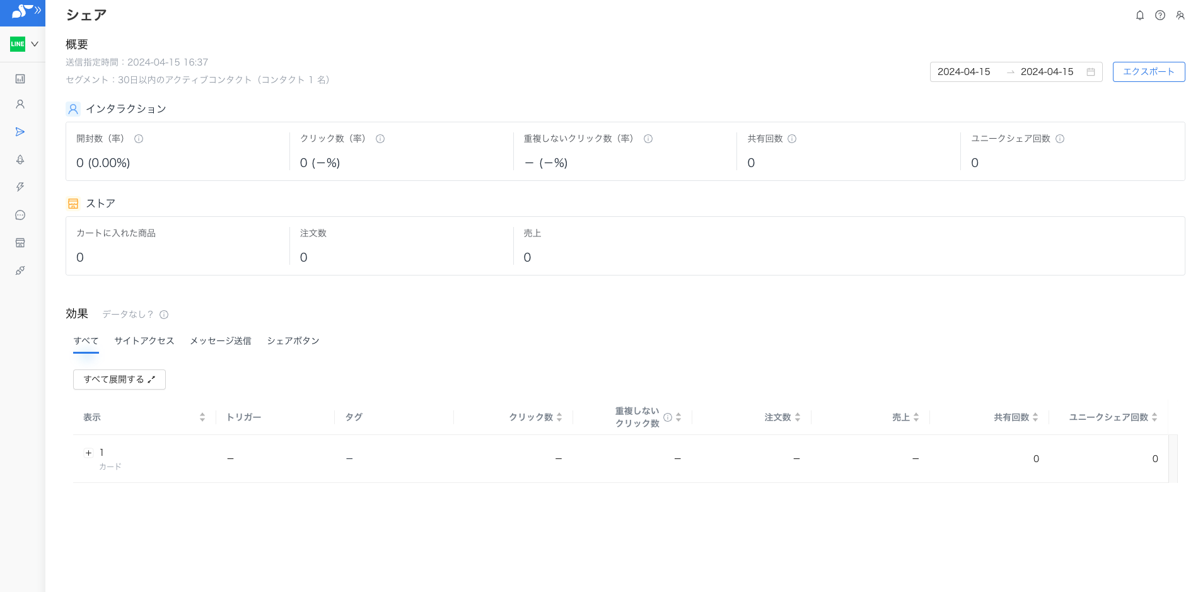Open the contacts sidebar icon
Viewport: 1198px width, 592px height.
(20, 104)
